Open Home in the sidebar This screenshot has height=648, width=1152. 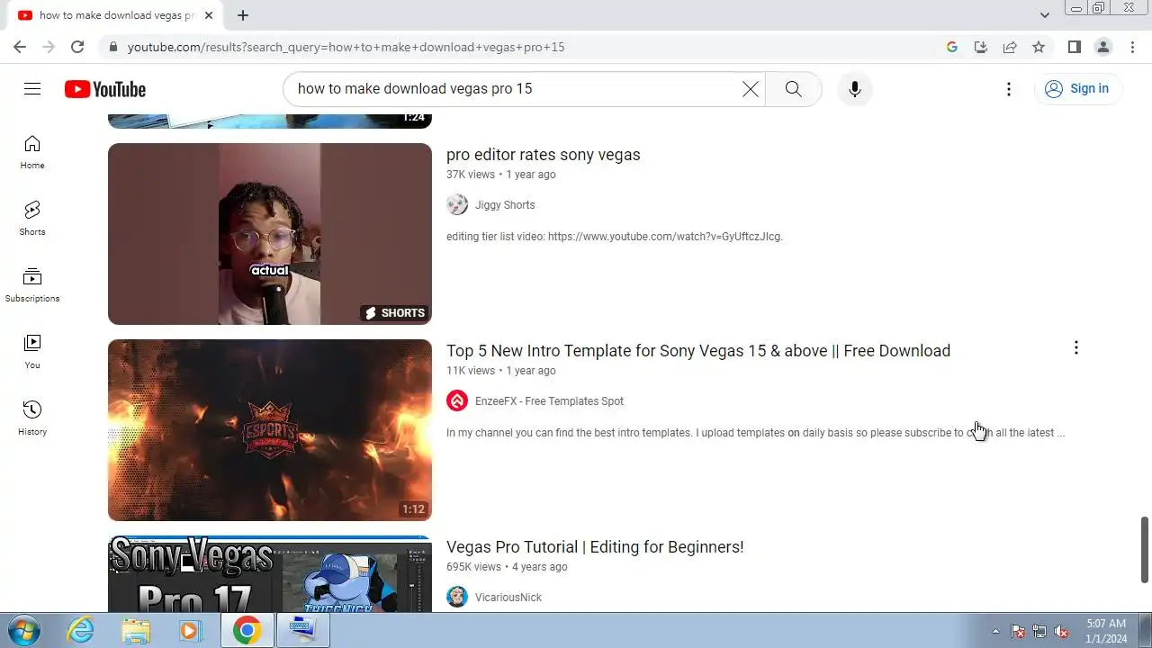pos(32,153)
